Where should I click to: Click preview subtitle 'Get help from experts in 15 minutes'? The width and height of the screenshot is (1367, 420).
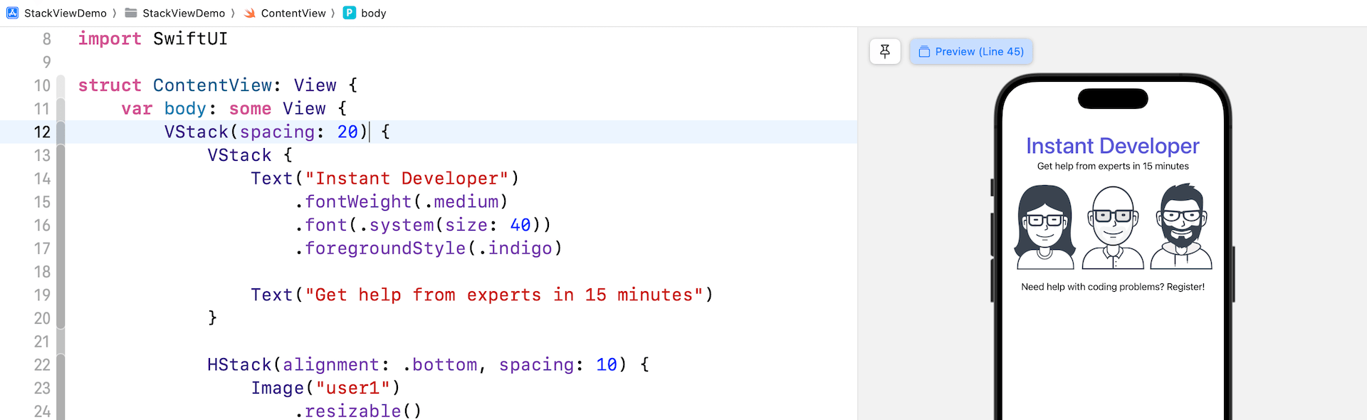pos(1113,166)
